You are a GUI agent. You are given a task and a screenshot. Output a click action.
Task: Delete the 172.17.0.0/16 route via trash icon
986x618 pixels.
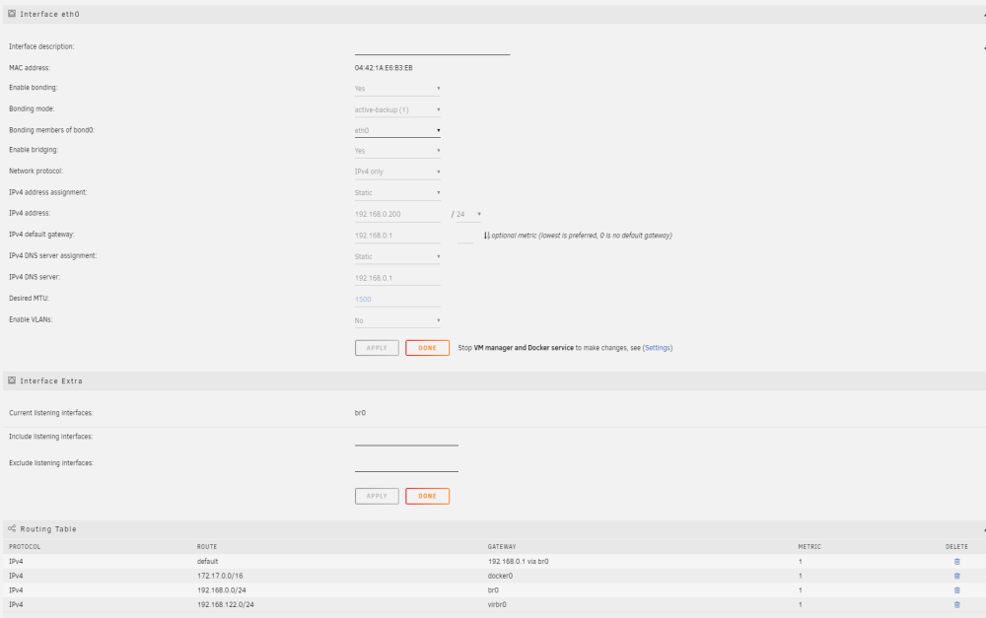957,576
